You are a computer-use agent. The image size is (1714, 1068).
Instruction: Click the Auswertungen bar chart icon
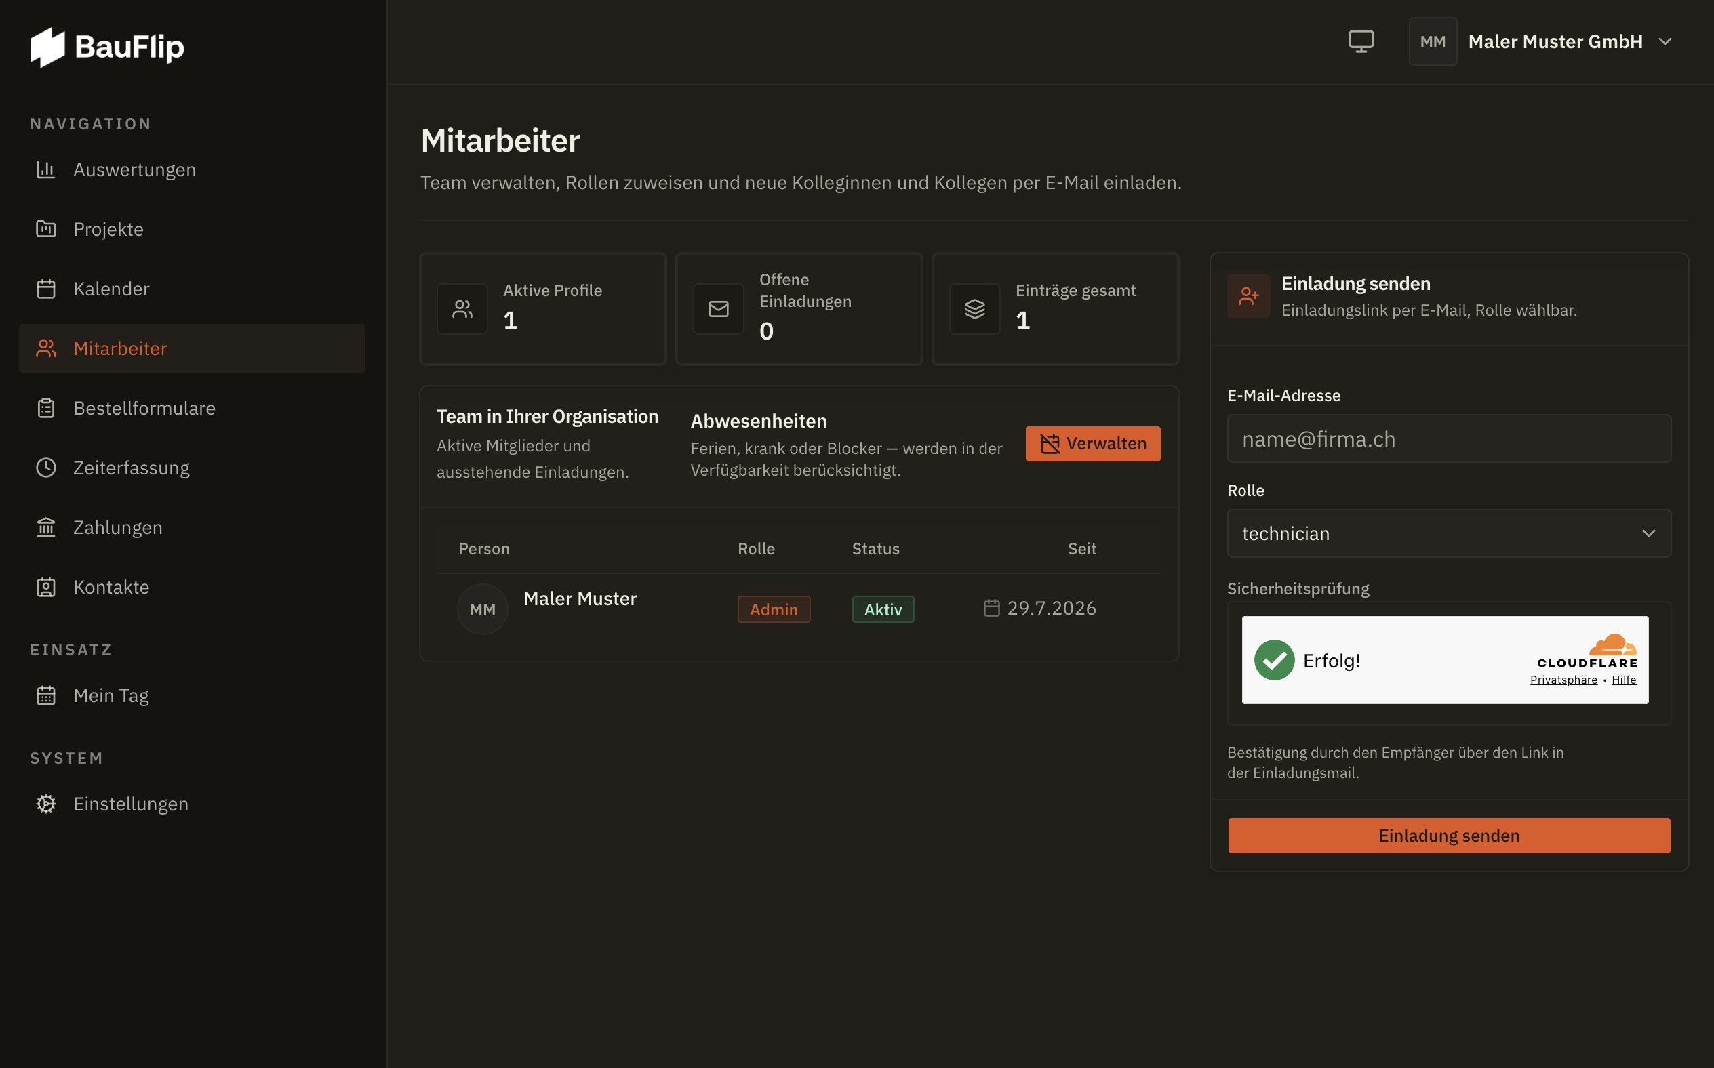[46, 169]
